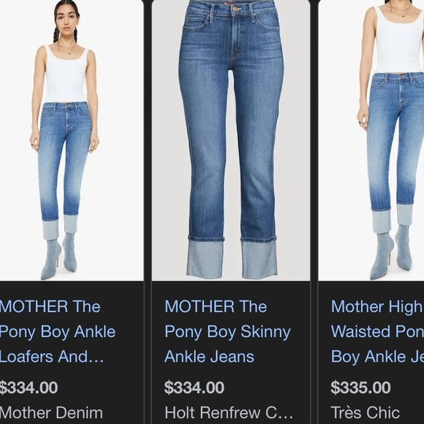The width and height of the screenshot is (424, 424).
Task: Click the cuffed hem on the center jeans image
Action: click(232, 257)
